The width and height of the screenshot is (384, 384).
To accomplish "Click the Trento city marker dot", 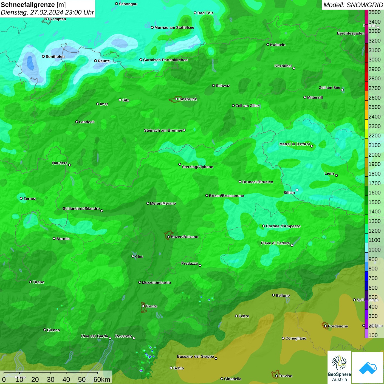I will coord(143,306).
